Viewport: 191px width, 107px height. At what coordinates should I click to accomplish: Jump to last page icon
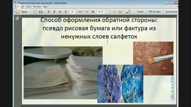click(x=66, y=12)
